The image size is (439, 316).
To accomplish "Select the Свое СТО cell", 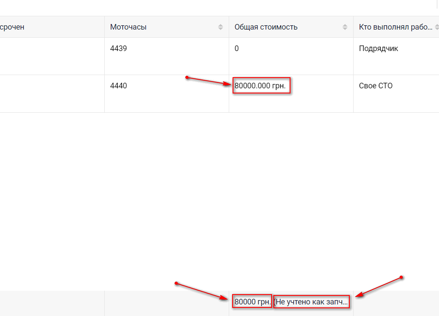I will point(375,86).
